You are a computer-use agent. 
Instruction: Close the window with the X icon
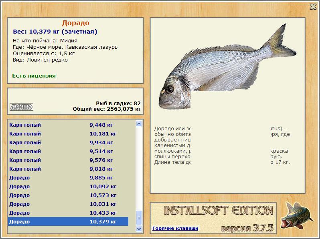point(313,7)
